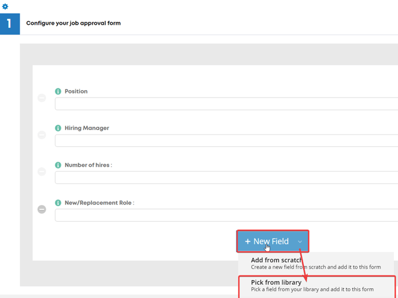Click the plus sign on New Field
The height and width of the screenshot is (298, 398).
coord(248,241)
